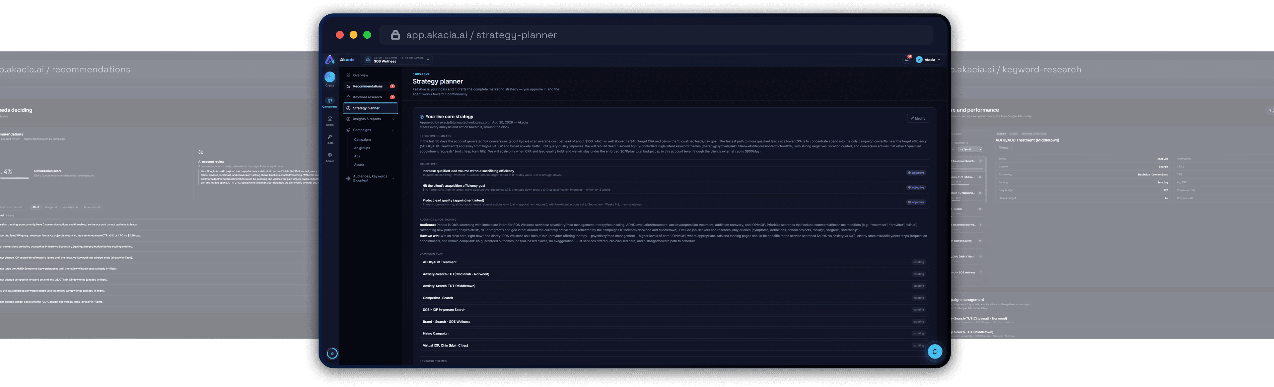Image resolution: width=1274 pixels, height=387 pixels.
Task: Open SOS - IOP in-person Search row
Action: (674, 310)
